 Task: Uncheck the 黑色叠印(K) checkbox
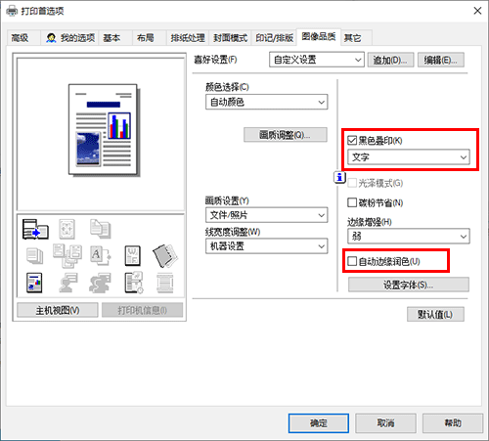(x=352, y=141)
